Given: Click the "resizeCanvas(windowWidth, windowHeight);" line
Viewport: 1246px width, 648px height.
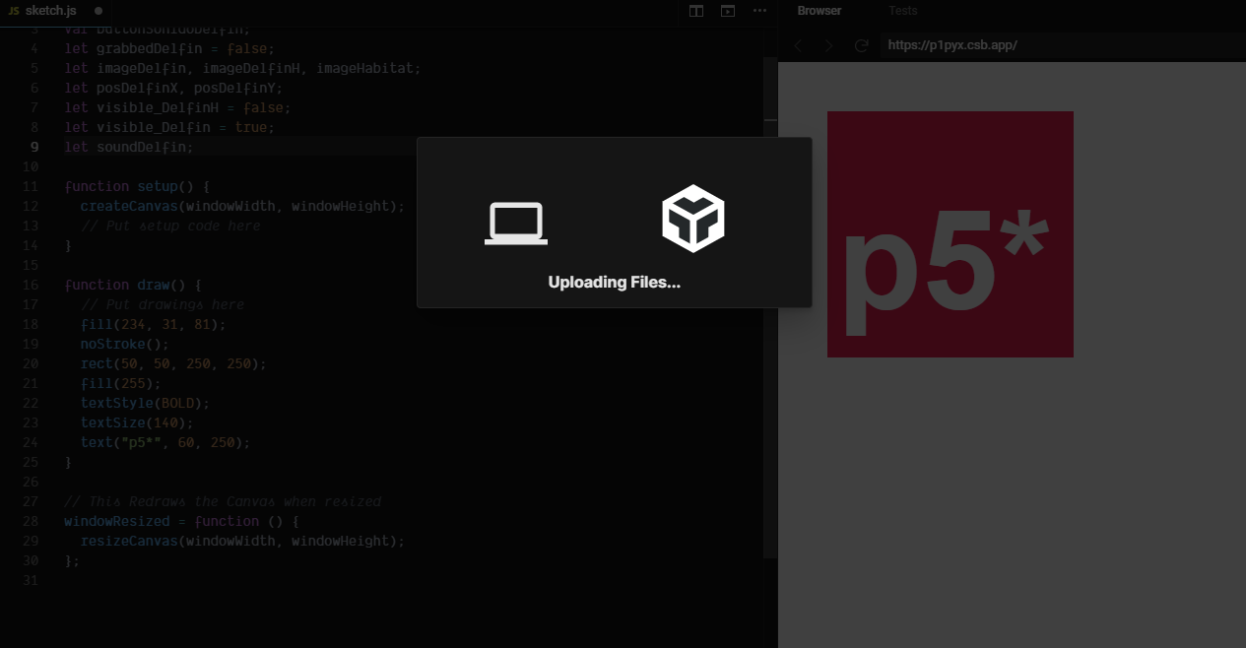Looking at the screenshot, I should click(x=242, y=541).
